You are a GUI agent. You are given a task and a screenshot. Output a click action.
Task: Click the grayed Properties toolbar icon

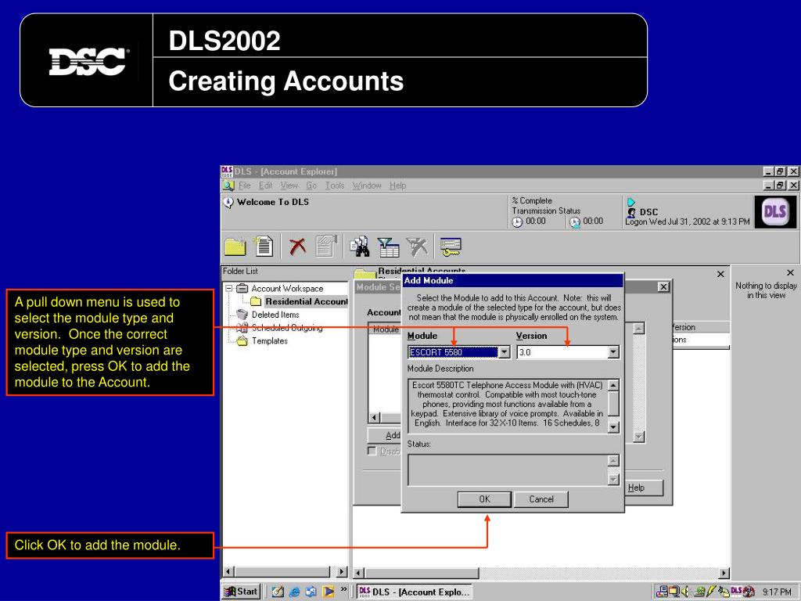[326, 246]
